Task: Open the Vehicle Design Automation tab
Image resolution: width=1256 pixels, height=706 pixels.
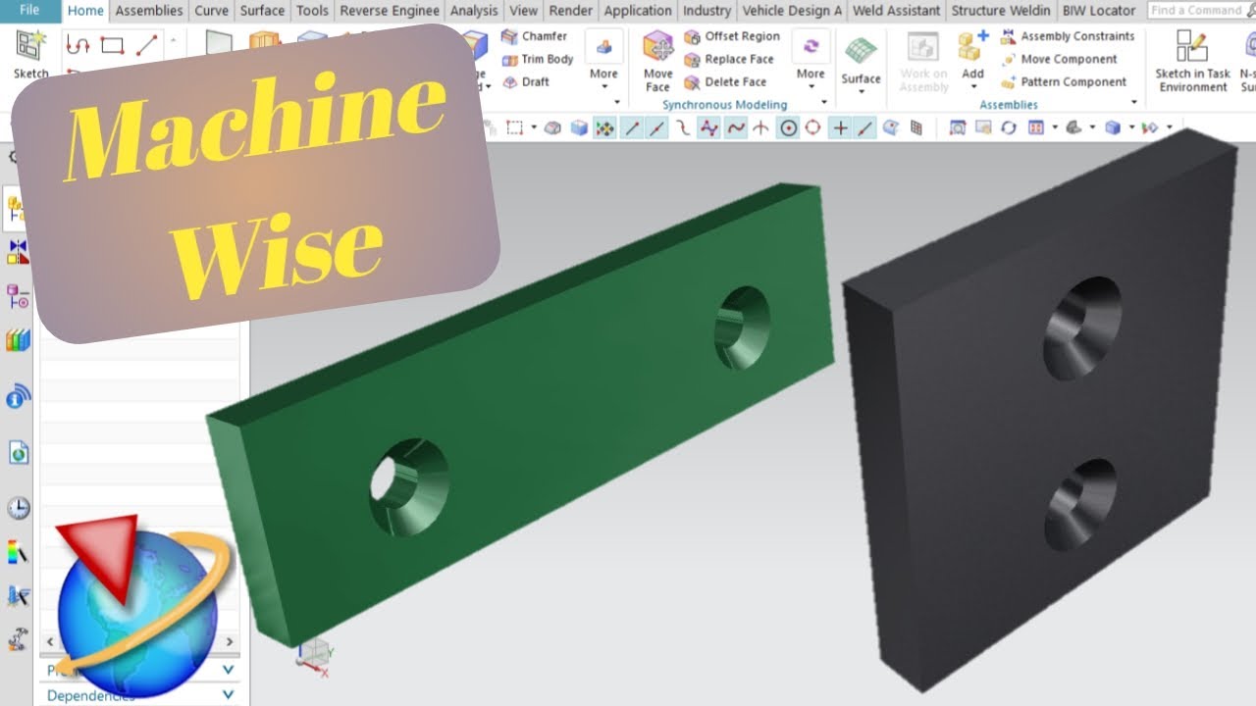Action: click(x=792, y=11)
